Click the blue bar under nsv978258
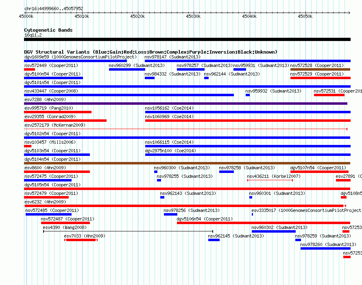This screenshot has height=285, width=362. tap(227, 172)
